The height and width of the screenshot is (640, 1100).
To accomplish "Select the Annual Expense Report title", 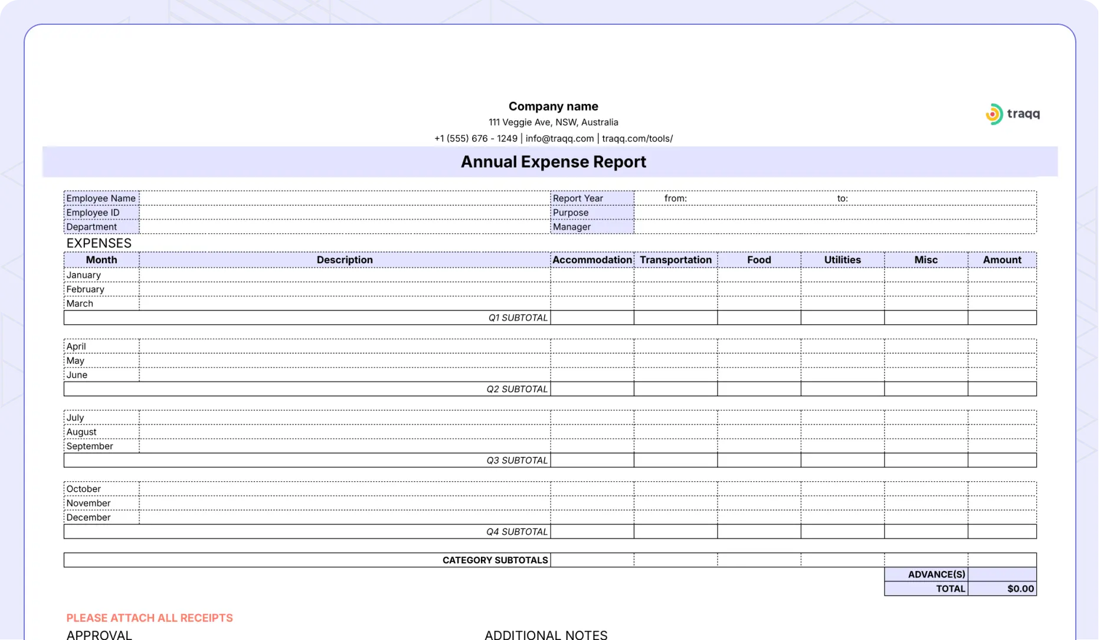I will (x=553, y=162).
